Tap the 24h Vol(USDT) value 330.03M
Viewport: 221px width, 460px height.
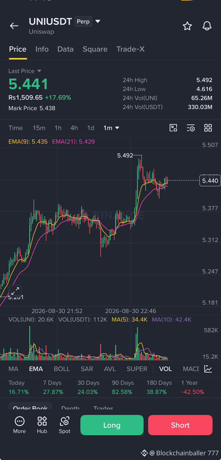(200, 107)
